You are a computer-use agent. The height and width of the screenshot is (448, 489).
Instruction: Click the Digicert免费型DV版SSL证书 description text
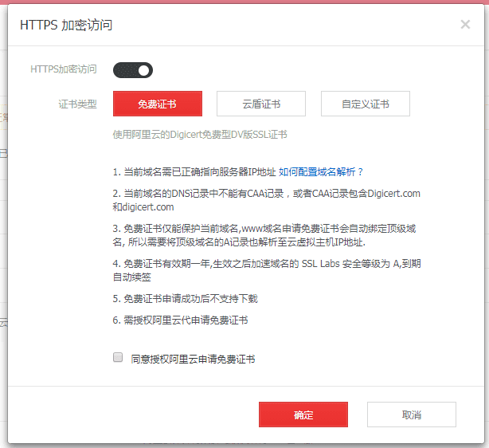(x=200, y=135)
